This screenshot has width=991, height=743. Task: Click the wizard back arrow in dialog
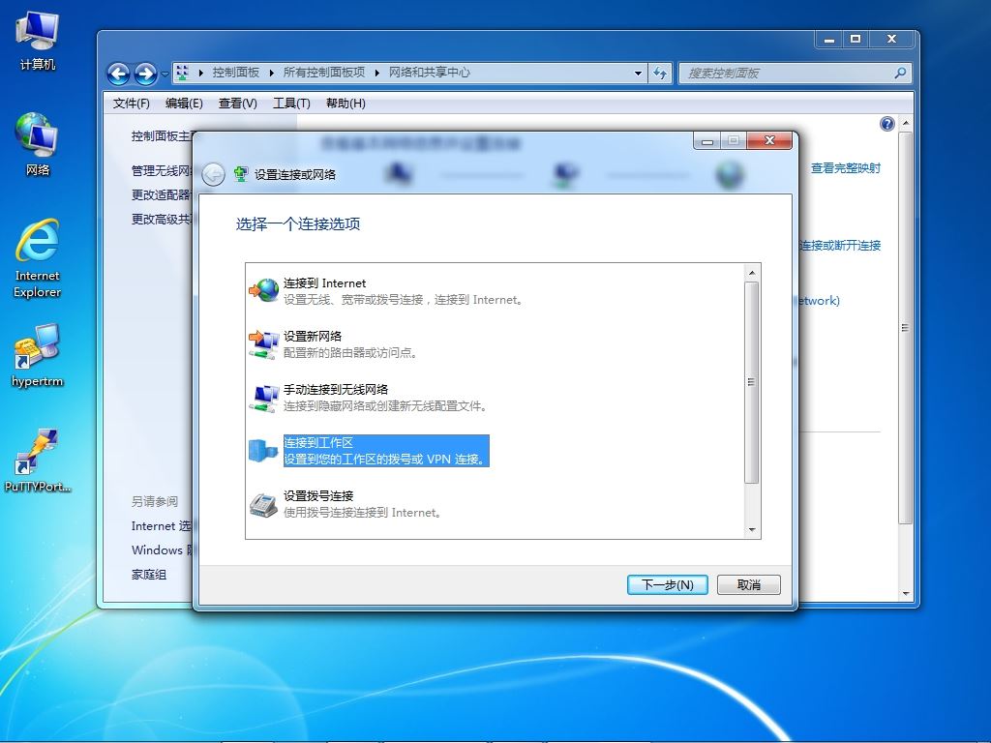214,174
